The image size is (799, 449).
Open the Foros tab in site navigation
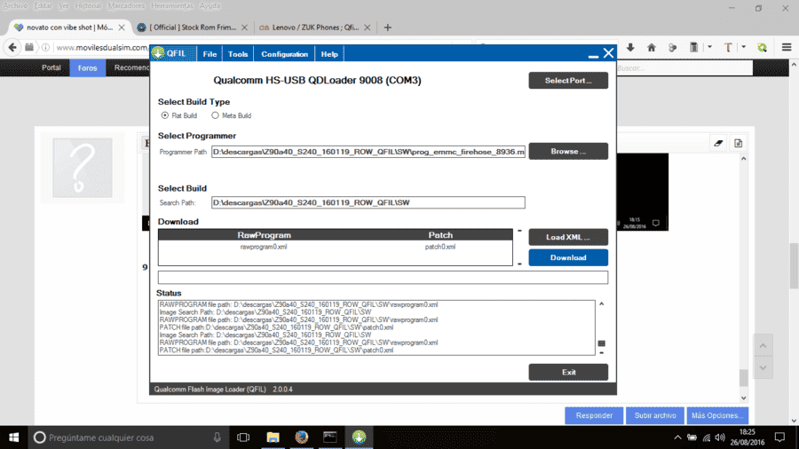(x=87, y=67)
